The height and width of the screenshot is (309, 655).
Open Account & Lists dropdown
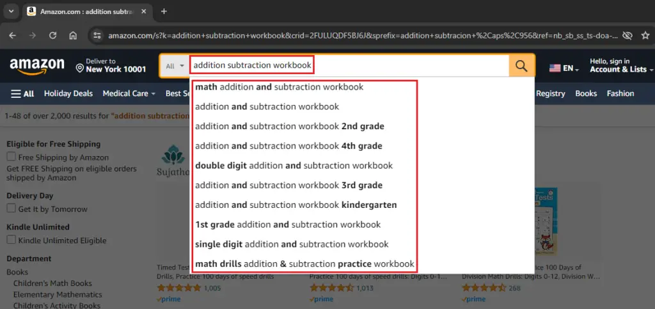[622, 65]
